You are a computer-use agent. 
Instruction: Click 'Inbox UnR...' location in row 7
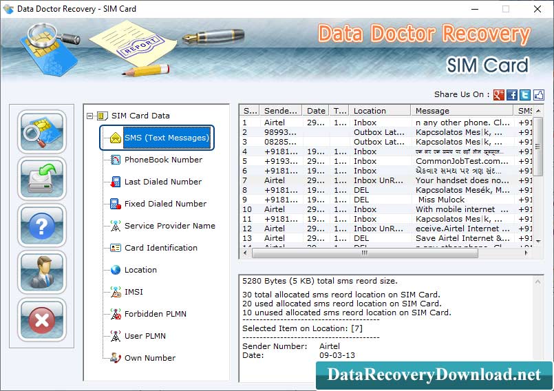pyautogui.click(x=379, y=180)
